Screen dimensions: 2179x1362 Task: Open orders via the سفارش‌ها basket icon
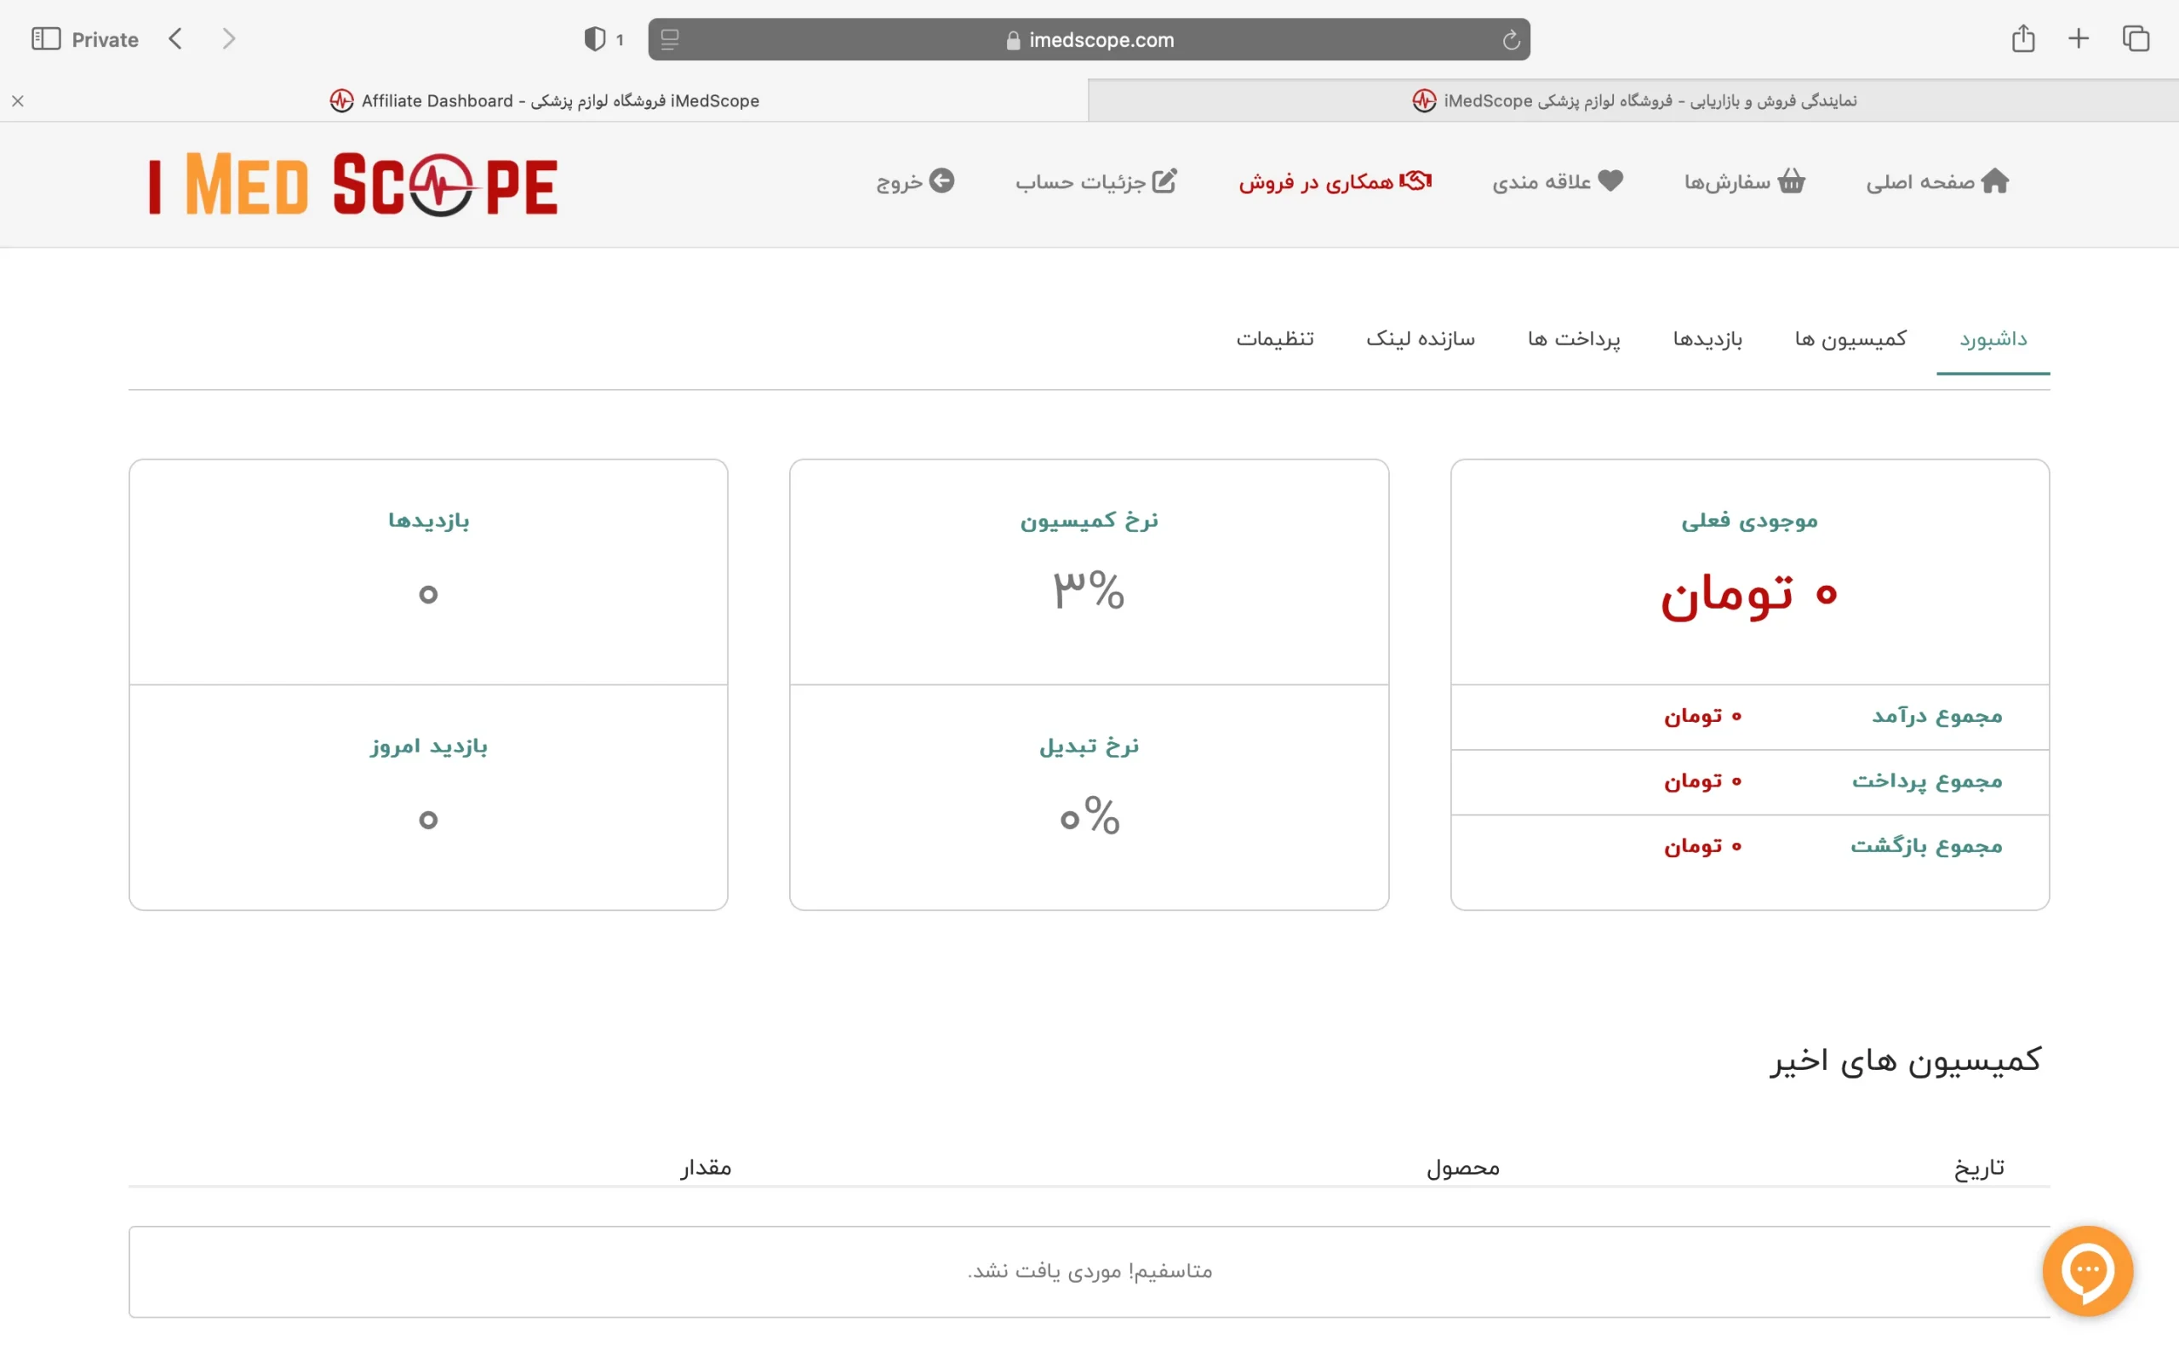coord(1793,181)
